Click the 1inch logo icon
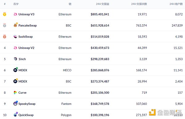185x119 pixels. tap(15, 59)
